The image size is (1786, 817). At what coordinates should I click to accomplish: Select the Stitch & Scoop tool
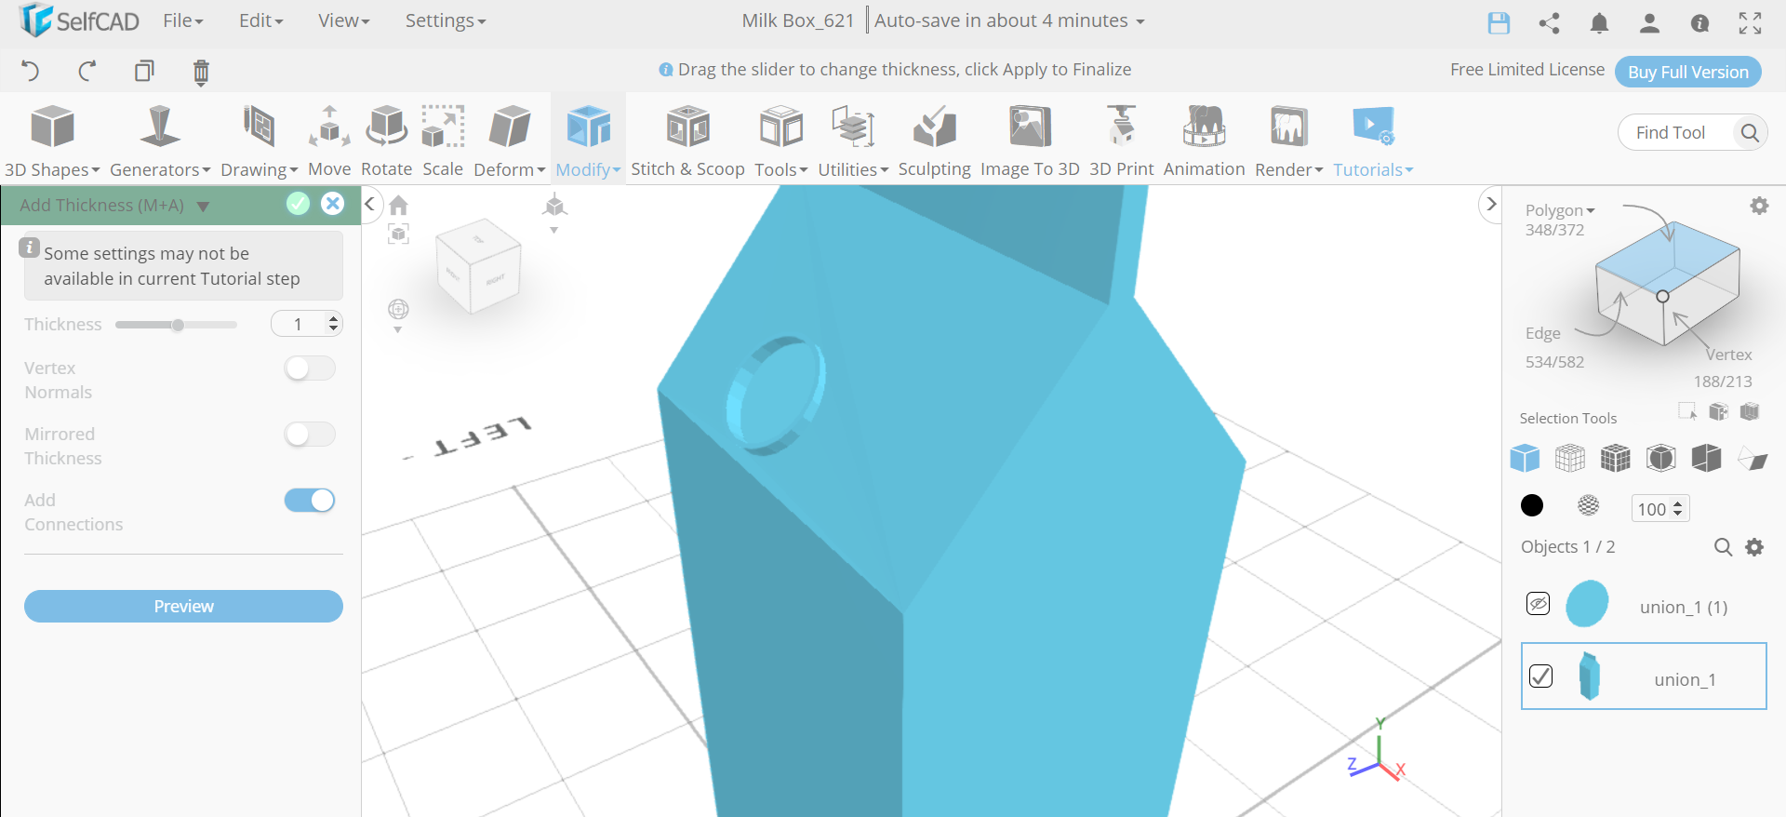click(x=687, y=141)
